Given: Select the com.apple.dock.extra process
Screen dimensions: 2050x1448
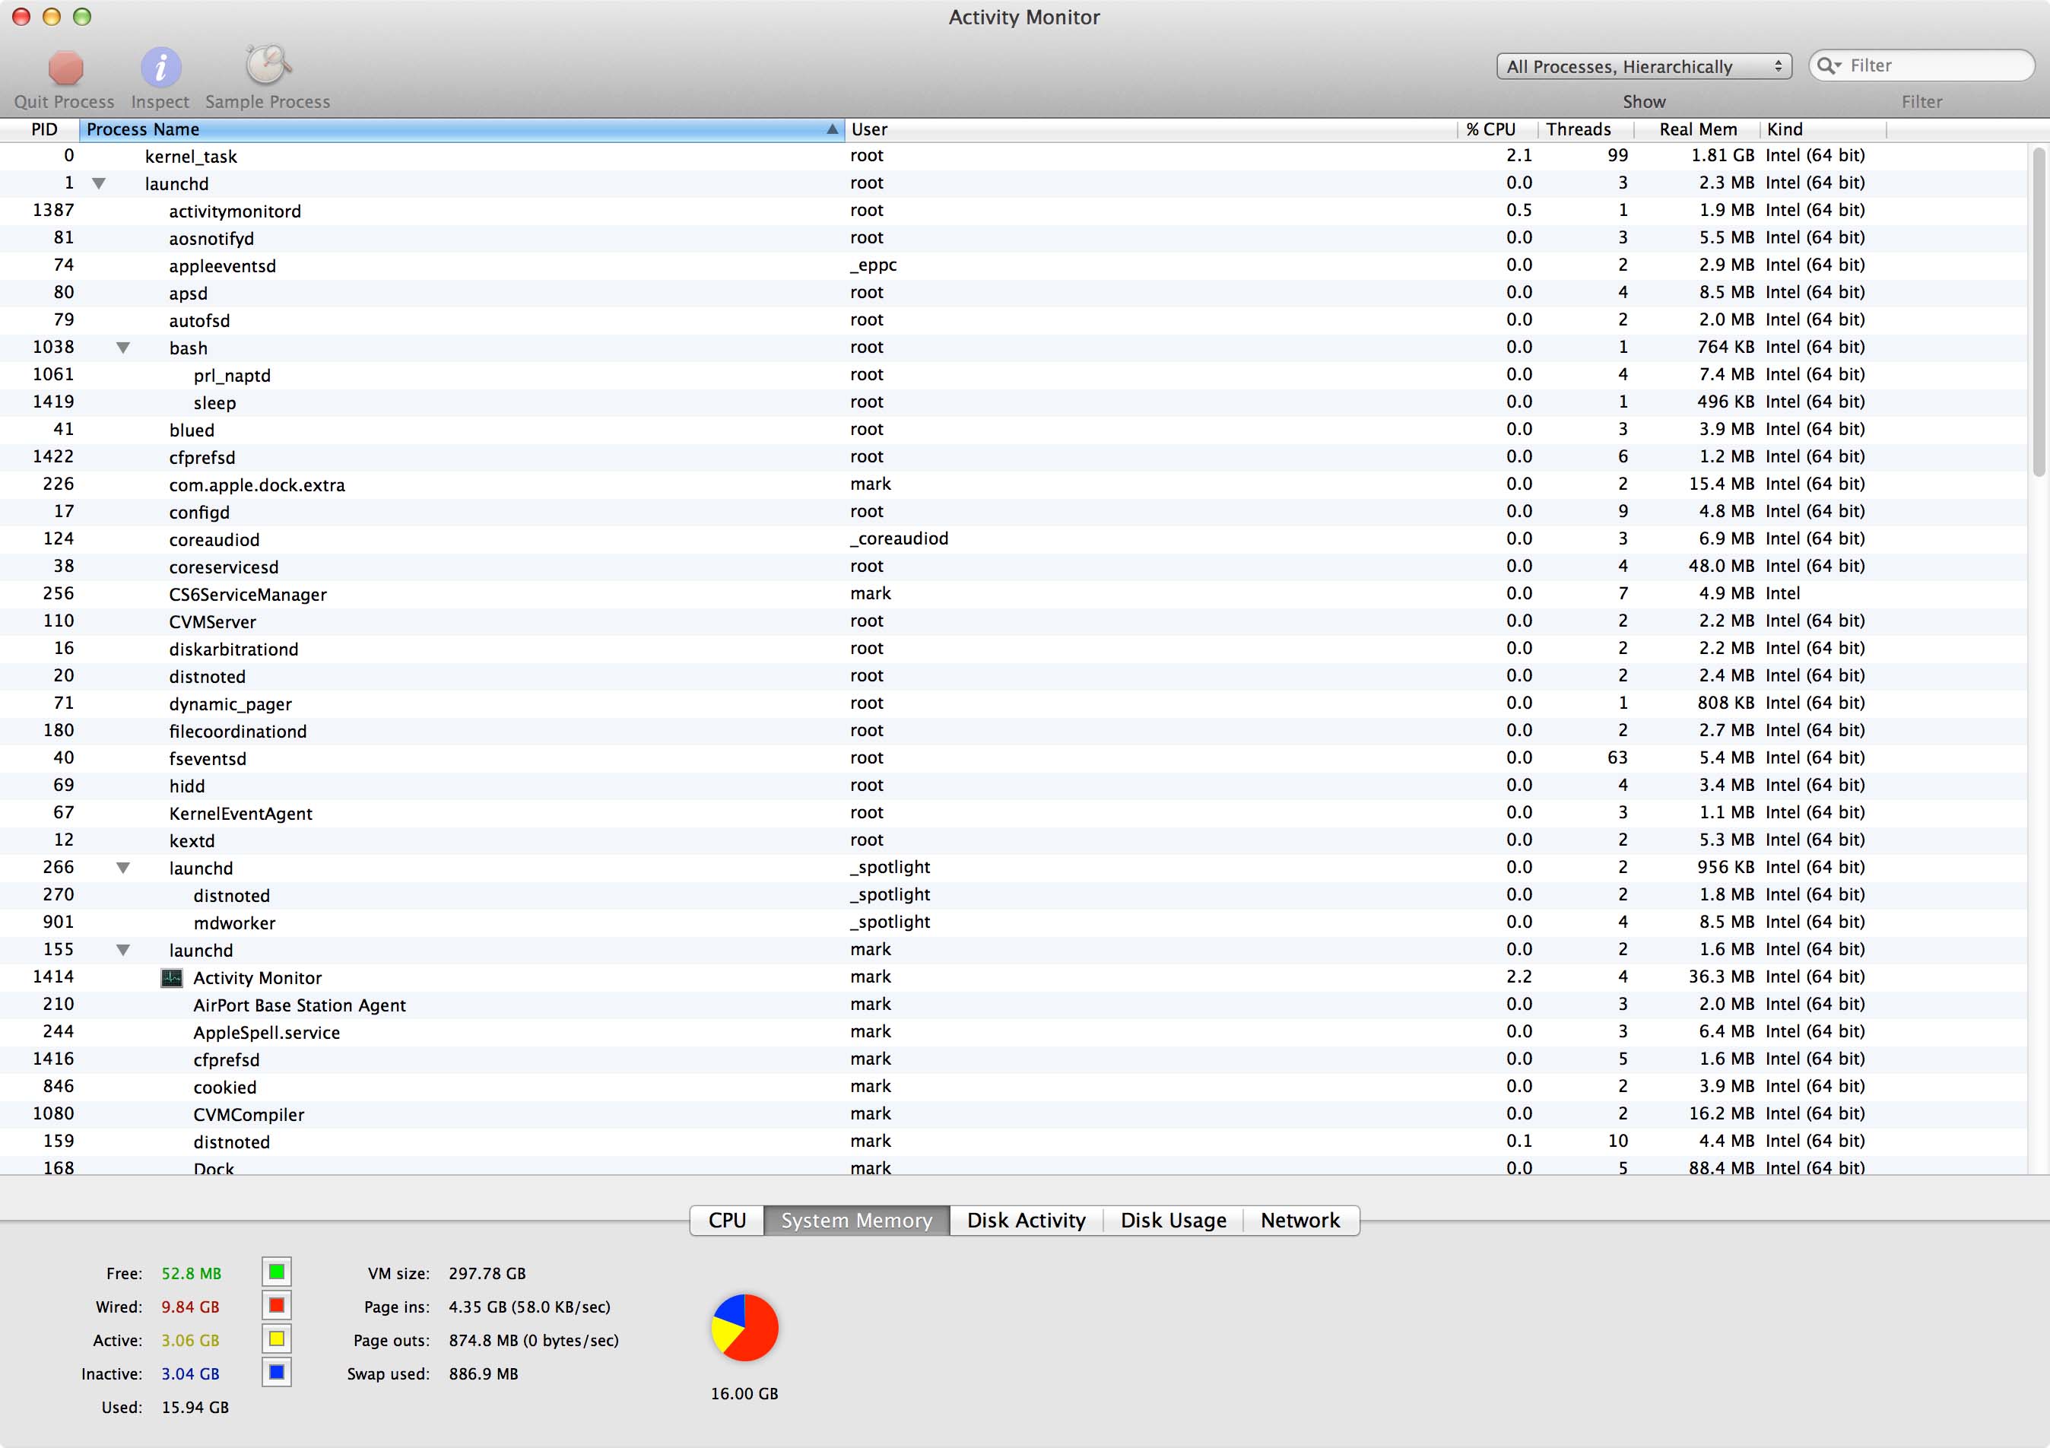Looking at the screenshot, I should [1014, 484].
